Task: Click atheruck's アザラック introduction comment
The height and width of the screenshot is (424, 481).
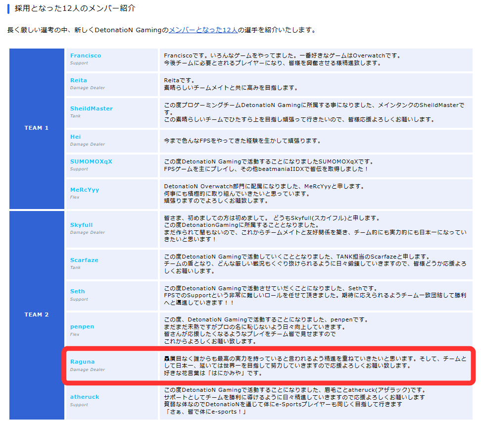Action: tap(295, 401)
